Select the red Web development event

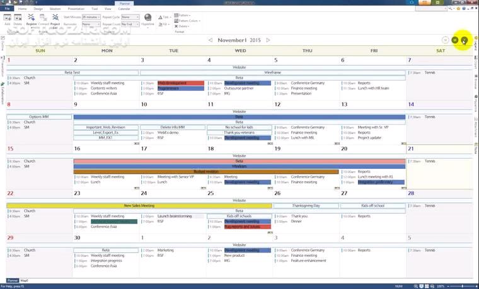click(x=180, y=83)
